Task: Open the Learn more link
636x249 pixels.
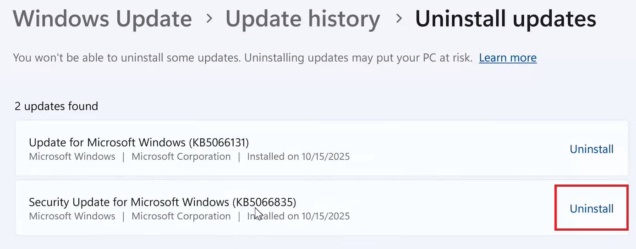Action: tap(508, 58)
